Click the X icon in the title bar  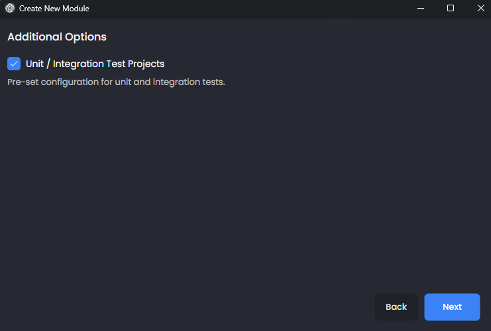(480, 9)
